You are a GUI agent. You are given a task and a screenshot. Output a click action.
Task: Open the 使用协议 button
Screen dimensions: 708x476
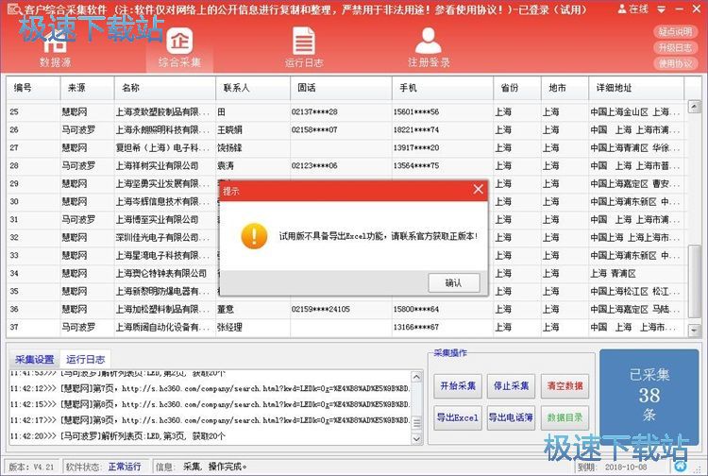676,63
